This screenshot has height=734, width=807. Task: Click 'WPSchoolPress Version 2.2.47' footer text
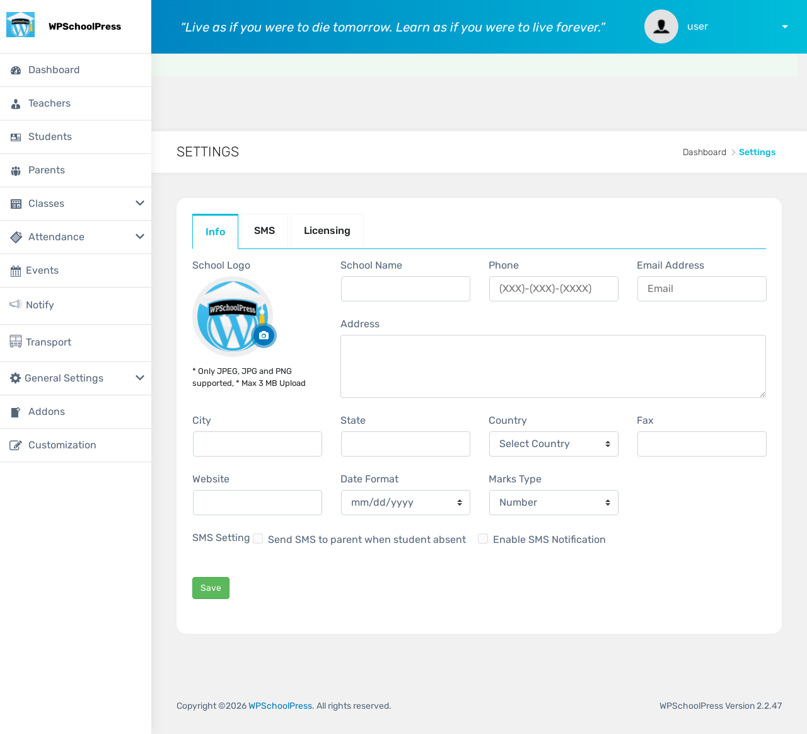coord(721,706)
